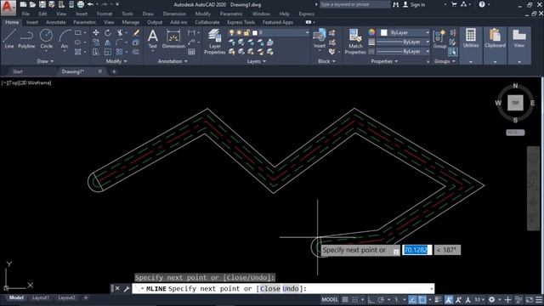Click the Undo arrow icon
The width and height of the screenshot is (544, 306).
[91, 4]
